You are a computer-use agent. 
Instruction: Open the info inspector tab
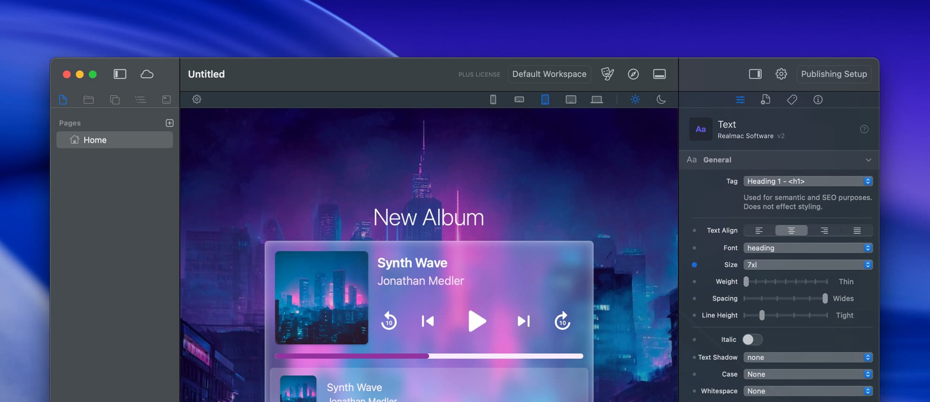pos(818,99)
